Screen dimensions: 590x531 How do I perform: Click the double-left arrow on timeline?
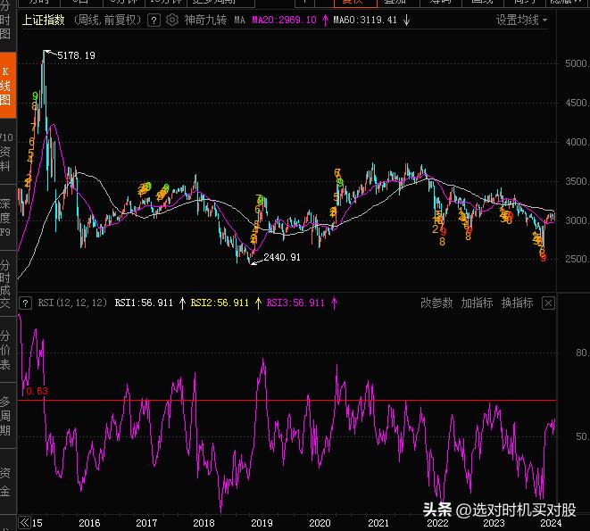click(x=24, y=522)
